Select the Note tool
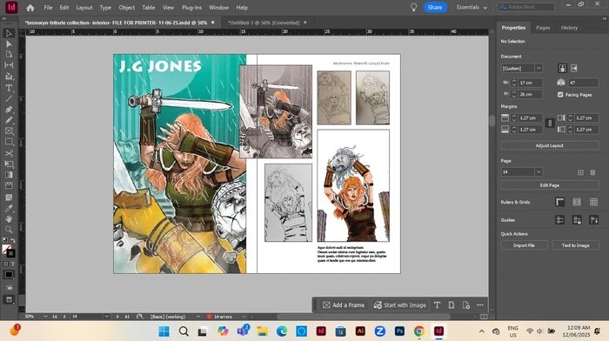This screenshot has height=341, width=609. [9, 197]
